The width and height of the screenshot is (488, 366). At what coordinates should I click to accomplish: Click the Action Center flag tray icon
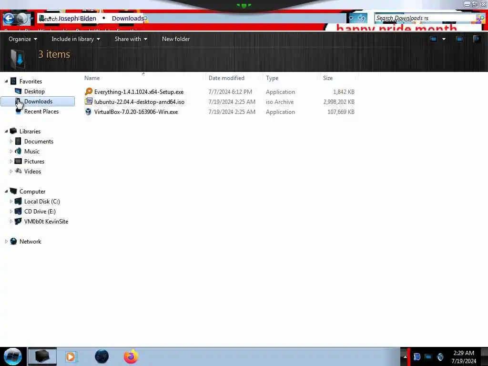pyautogui.click(x=417, y=356)
